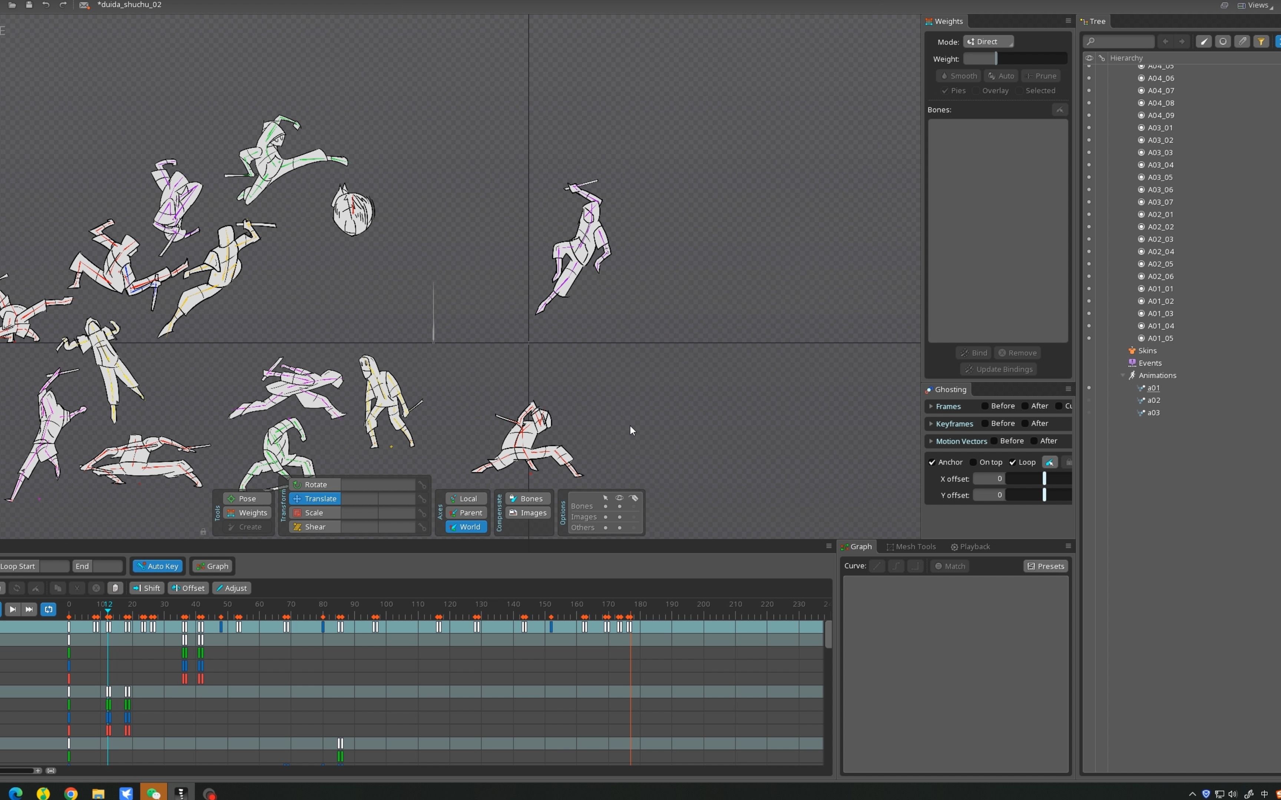Toggle bone filter in Tree toolbar
The height and width of the screenshot is (800, 1281).
click(x=1204, y=41)
